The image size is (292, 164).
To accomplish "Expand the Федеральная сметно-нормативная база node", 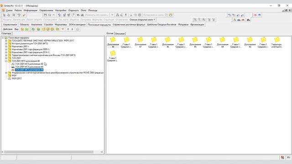I will pos(6,73).
